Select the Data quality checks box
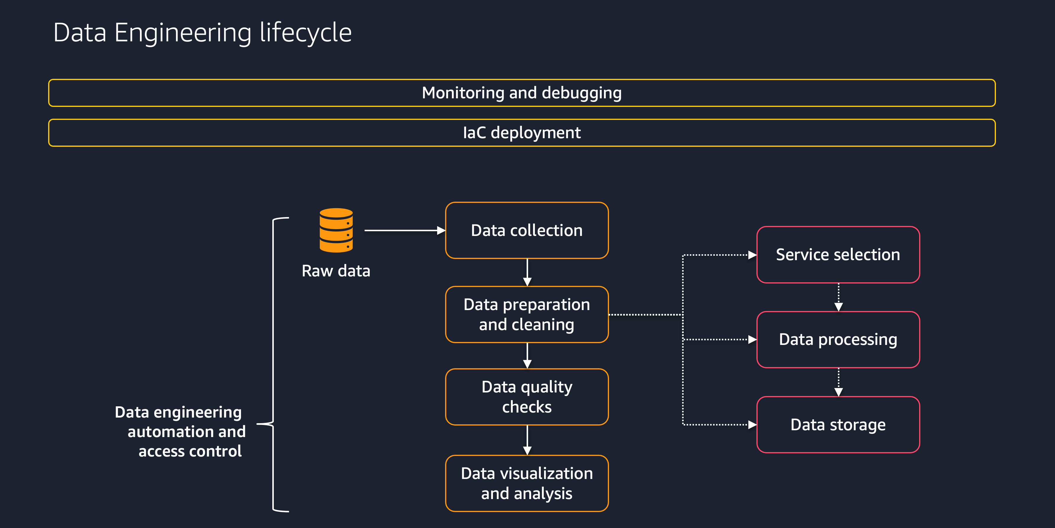 coord(527,397)
